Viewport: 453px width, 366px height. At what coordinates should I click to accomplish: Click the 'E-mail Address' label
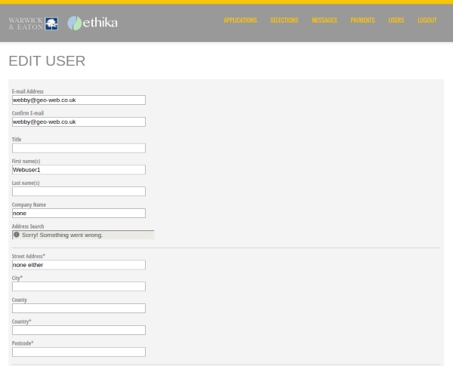(28, 91)
